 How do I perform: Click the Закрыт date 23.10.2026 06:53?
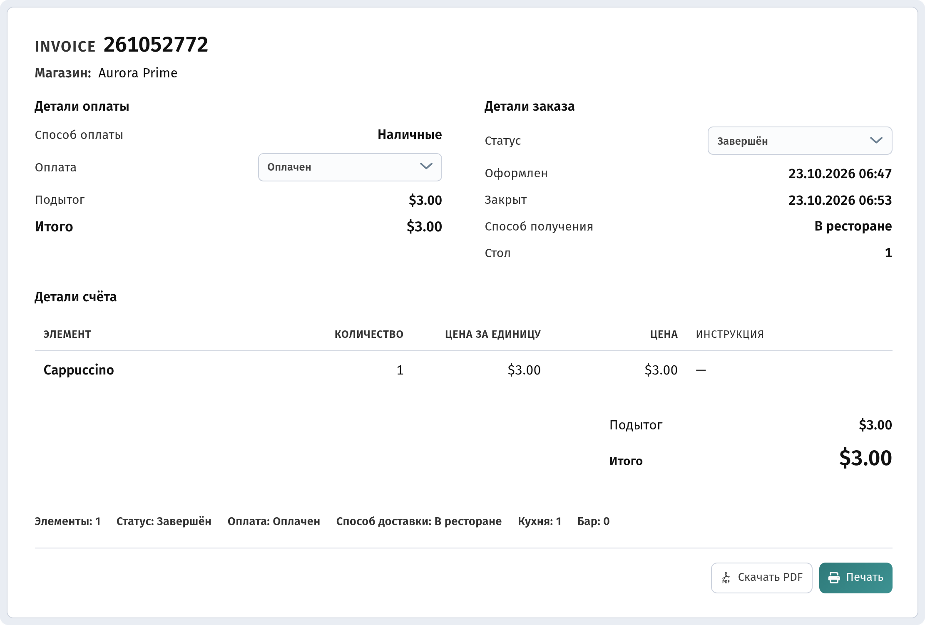pos(840,200)
